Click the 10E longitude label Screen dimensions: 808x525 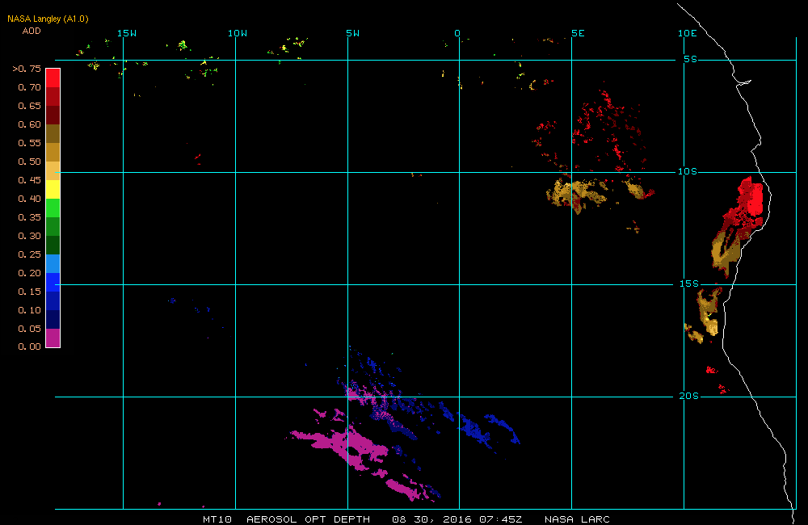pyautogui.click(x=688, y=33)
